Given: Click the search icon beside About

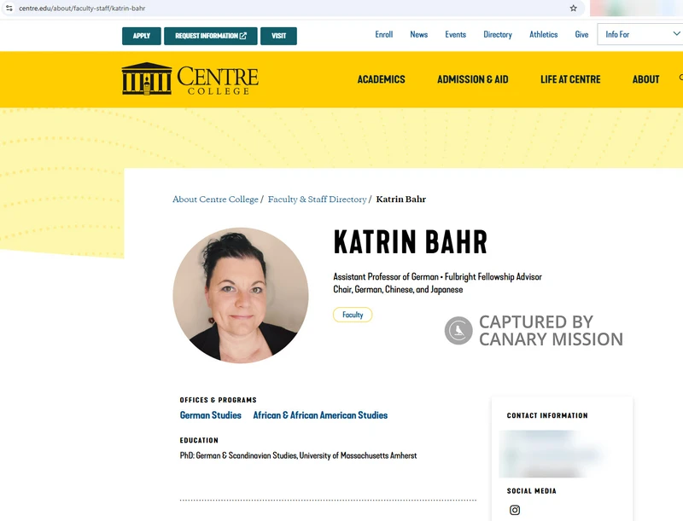Looking at the screenshot, I should click(680, 78).
